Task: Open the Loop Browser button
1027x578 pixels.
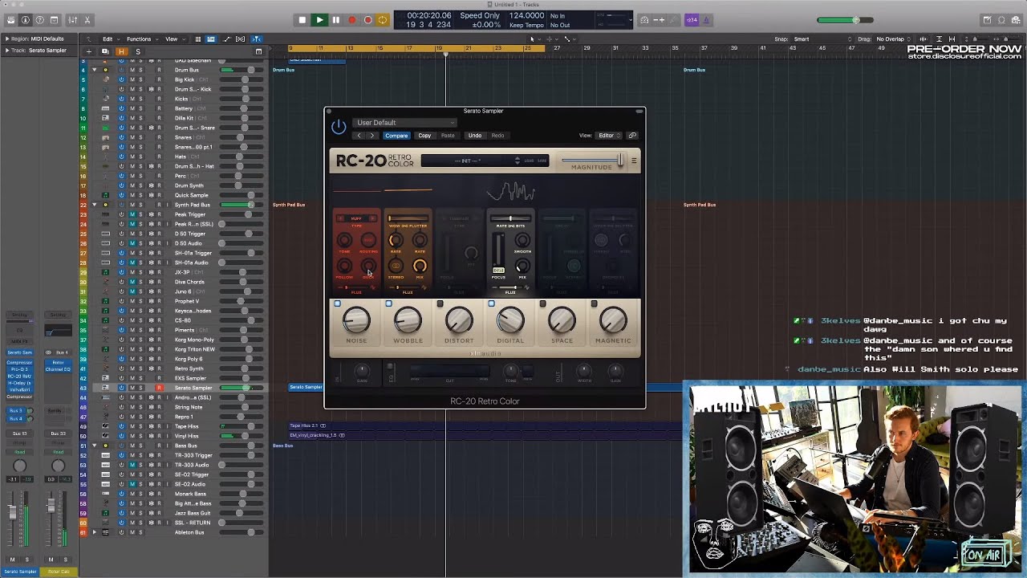Action: [x=1001, y=20]
